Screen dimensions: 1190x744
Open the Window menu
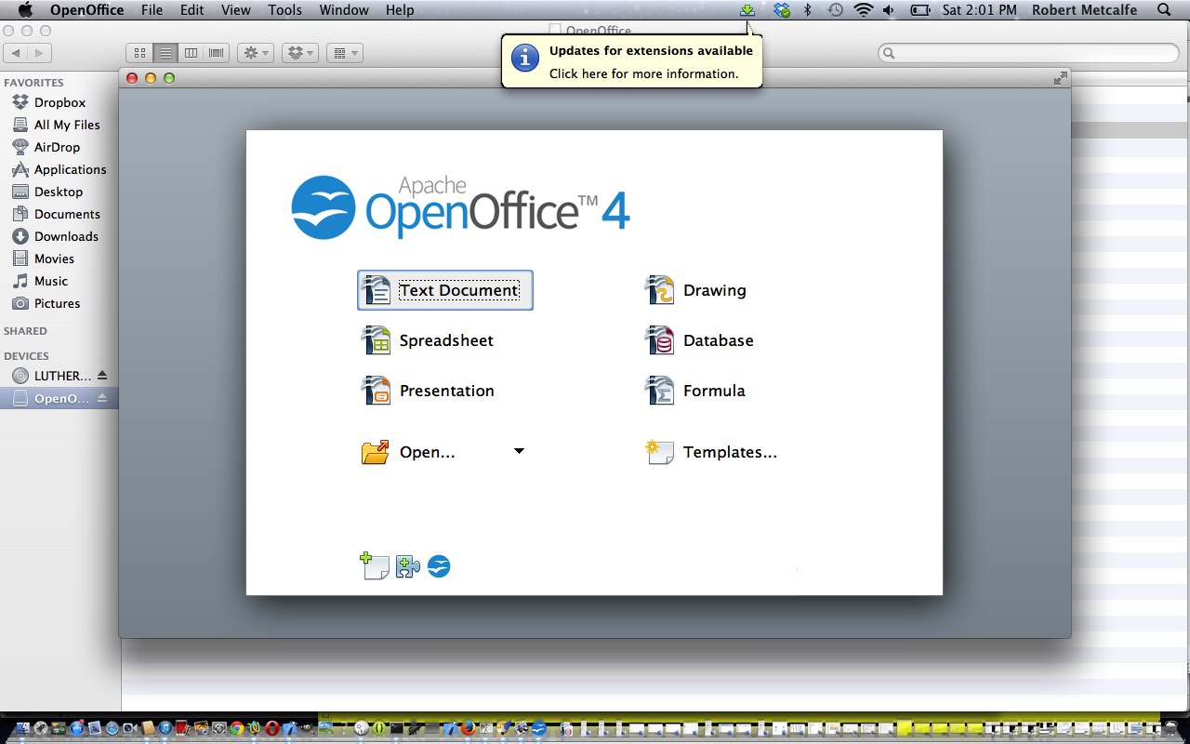click(x=344, y=10)
